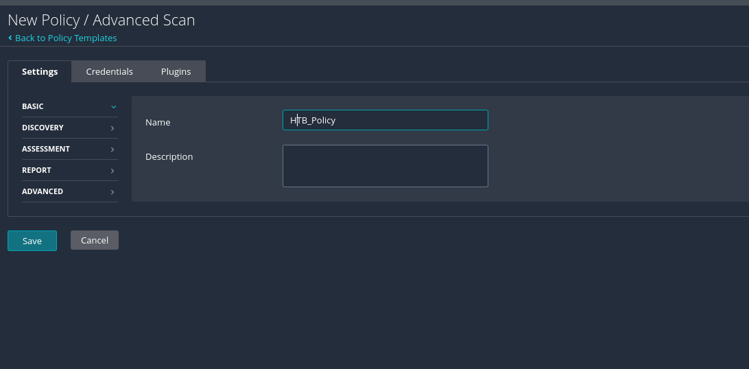
Task: Click the Description field label
Action: coord(169,156)
